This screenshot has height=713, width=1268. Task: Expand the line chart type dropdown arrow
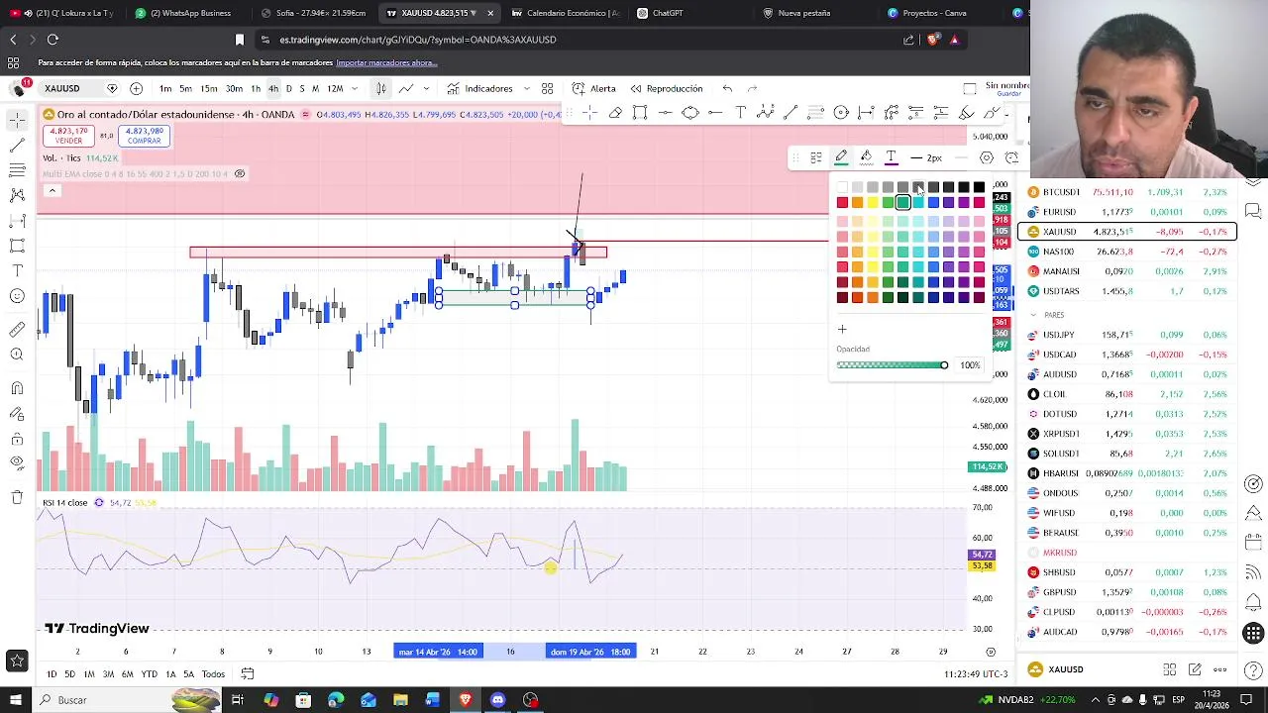coord(426,88)
